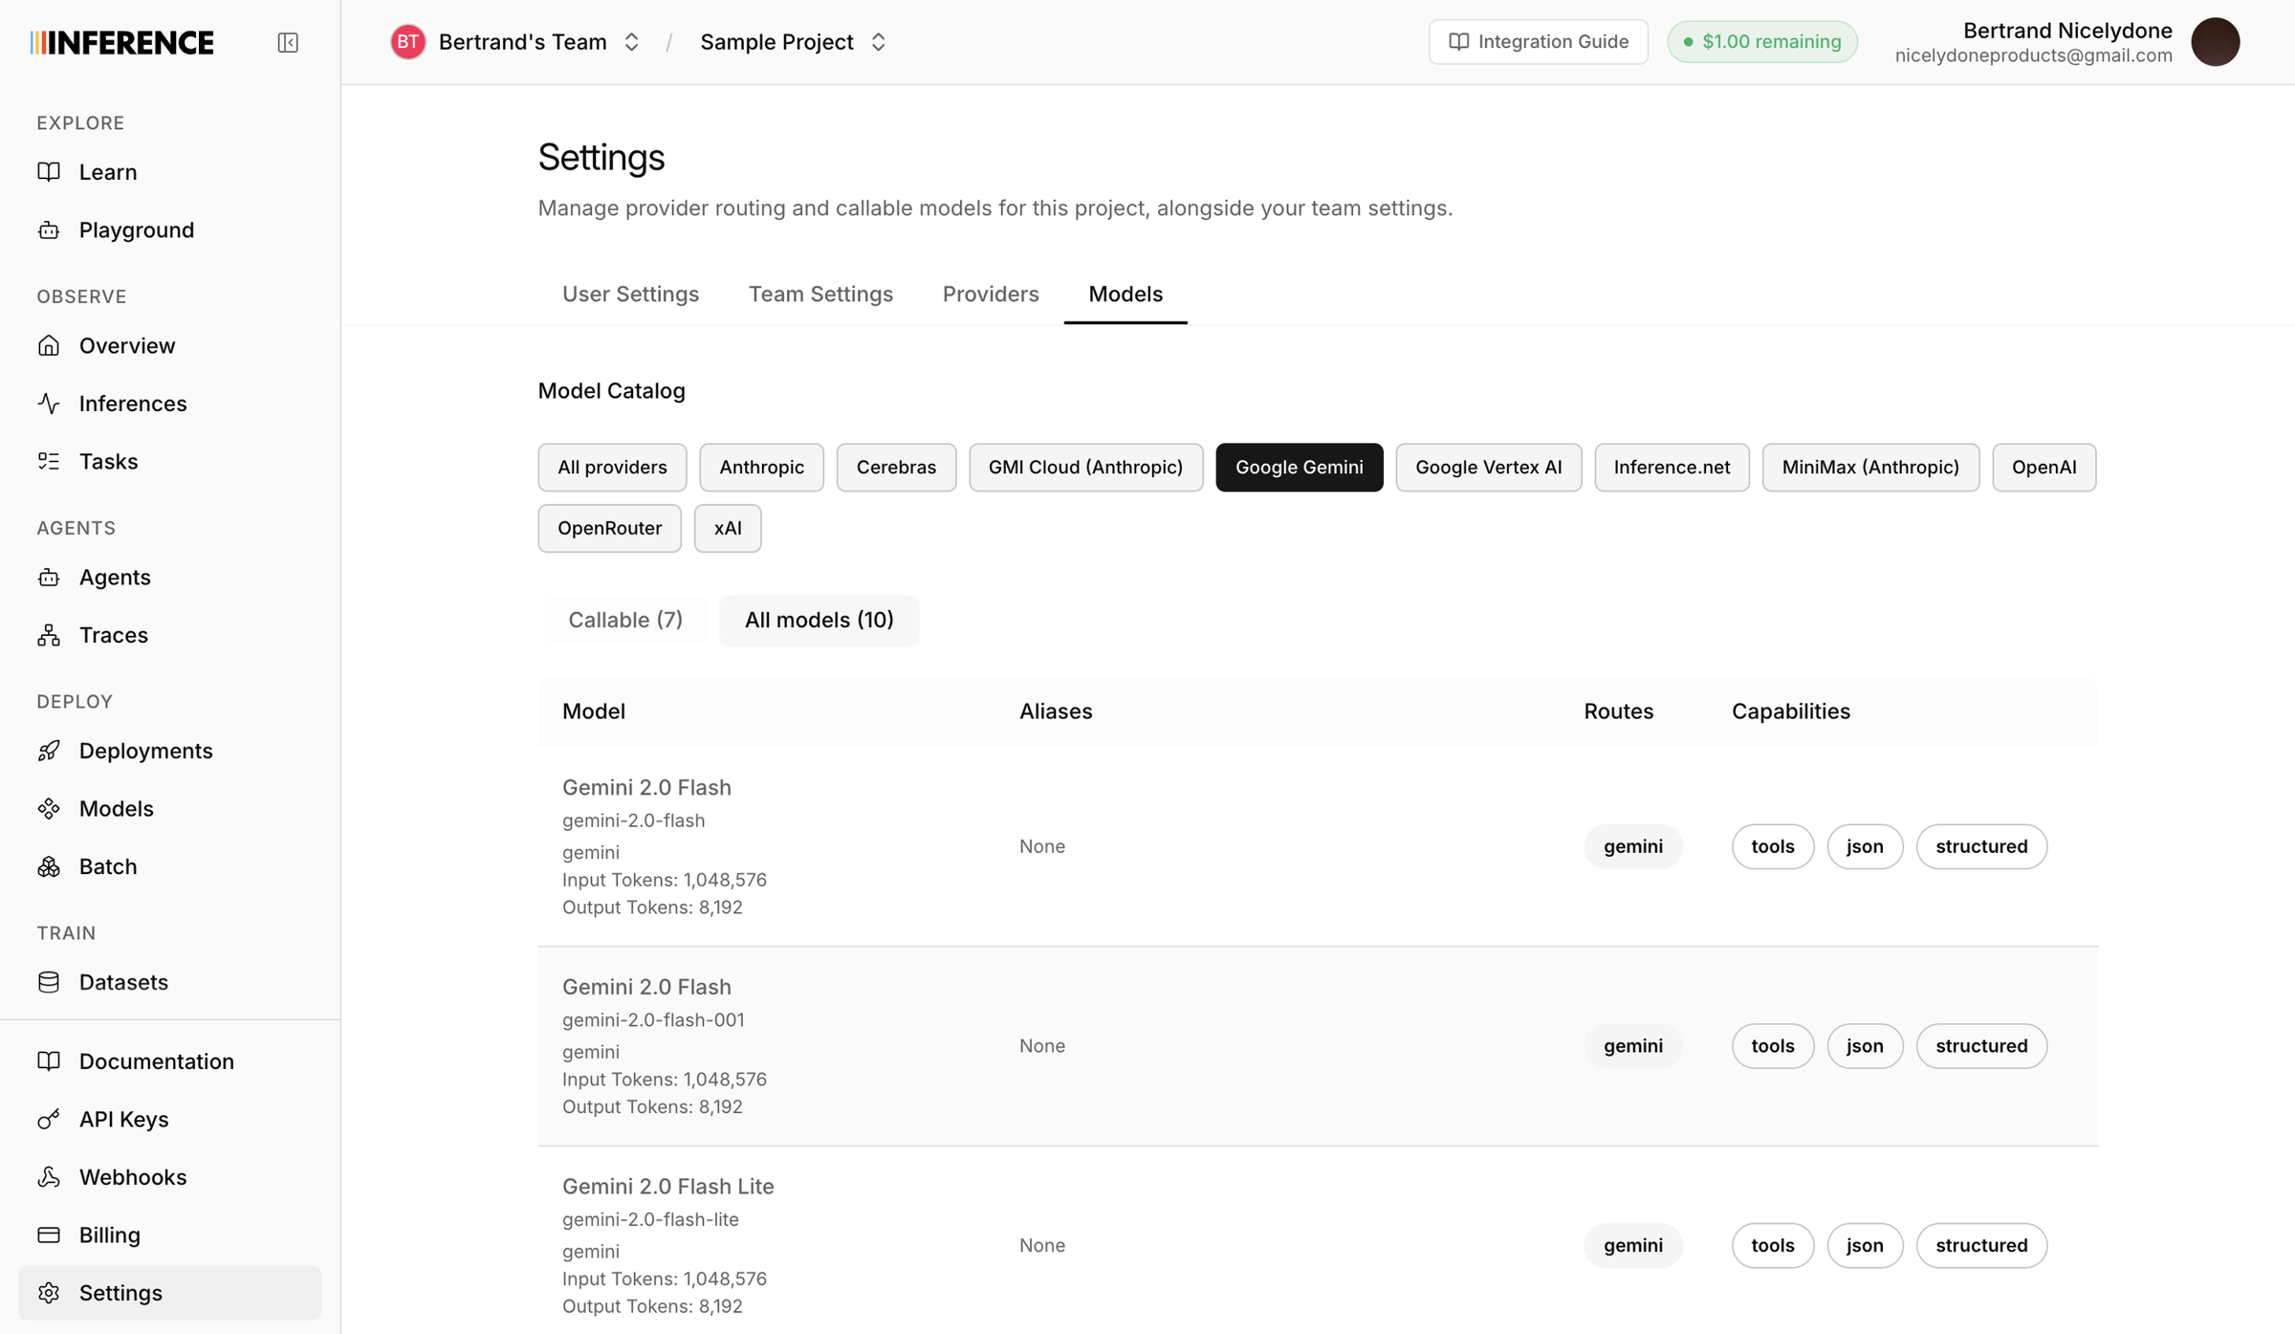Click the sidebar Models icon
2295x1334 pixels.
pyautogui.click(x=49, y=808)
